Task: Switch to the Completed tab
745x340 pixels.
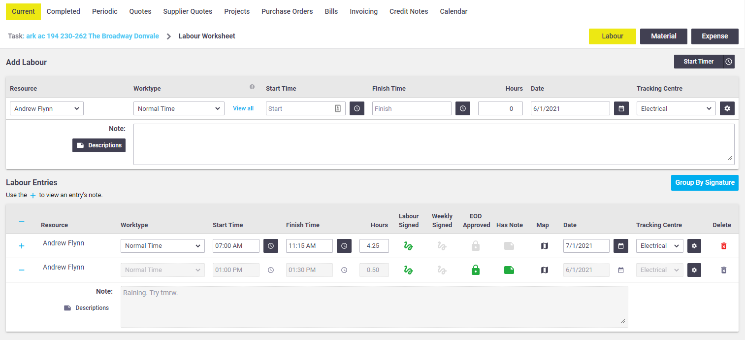Action: pos(64,11)
